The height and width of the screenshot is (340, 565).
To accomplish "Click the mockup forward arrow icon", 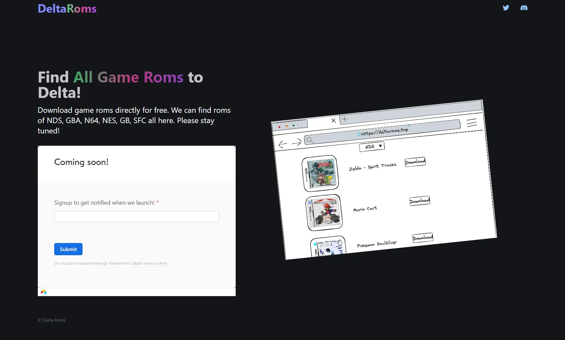I will tap(296, 142).
